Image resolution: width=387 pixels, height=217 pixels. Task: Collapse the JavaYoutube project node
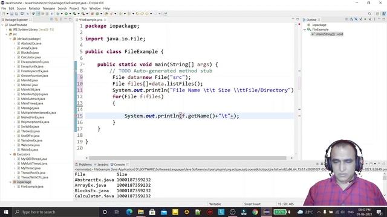[x=2, y=25]
